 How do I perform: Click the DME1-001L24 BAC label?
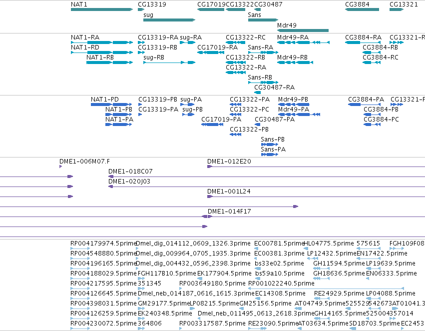click(229, 192)
